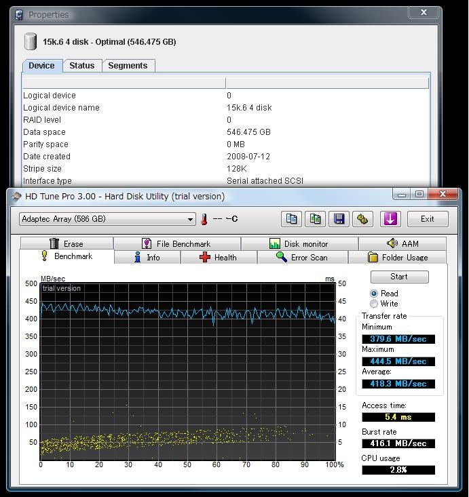Viewport: 469px width, 497px height.
Task: Select Device tab in Properties window
Action: click(x=41, y=66)
